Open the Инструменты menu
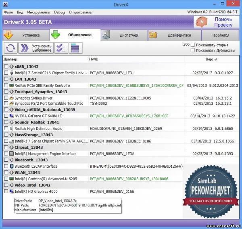Screen dimensions: 242x229 click(x=39, y=12)
